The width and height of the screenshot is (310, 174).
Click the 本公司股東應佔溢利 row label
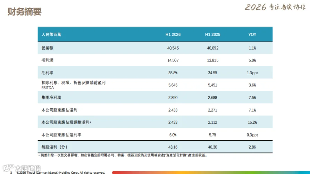pos(59,110)
